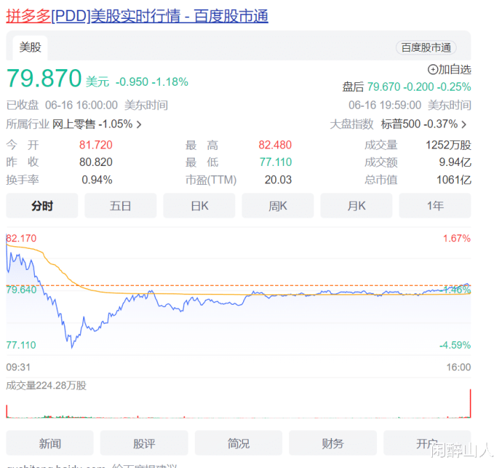Screen dimensions: 502x468
Task: Click the 成交量 value 1252万股
Action: click(448, 145)
